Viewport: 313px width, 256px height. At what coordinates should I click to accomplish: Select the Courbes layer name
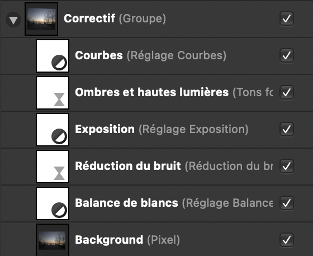pos(99,55)
